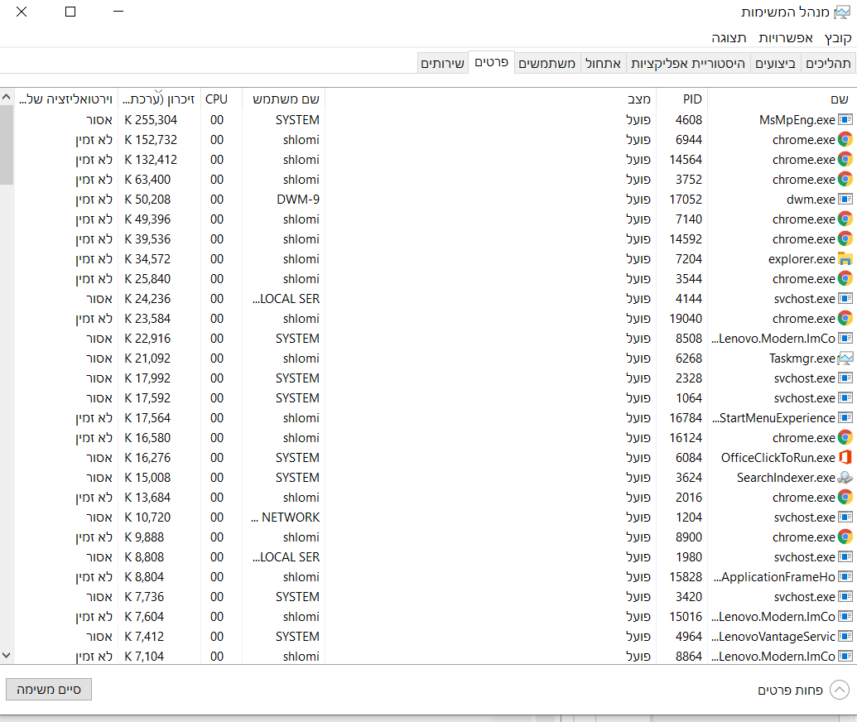Click Chrome icon for PID 8900
This screenshot has width=857, height=722.
coord(845,537)
